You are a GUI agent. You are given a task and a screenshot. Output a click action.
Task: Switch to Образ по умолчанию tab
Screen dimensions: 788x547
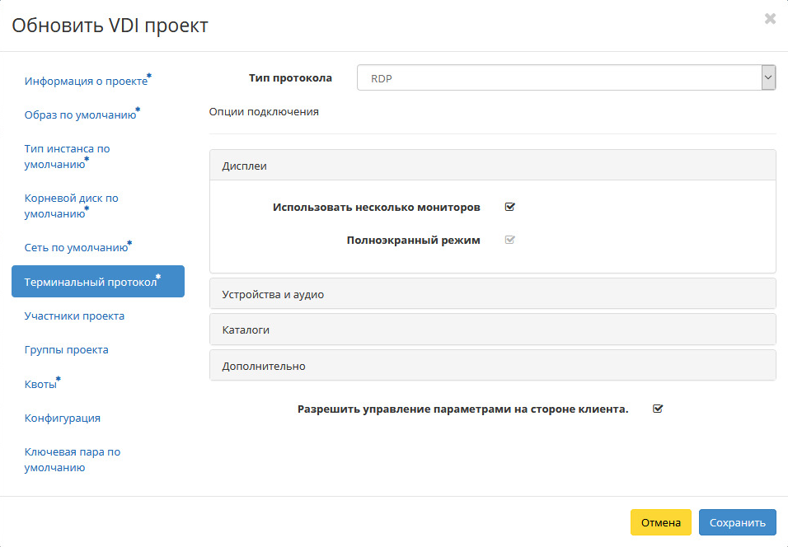(x=80, y=115)
